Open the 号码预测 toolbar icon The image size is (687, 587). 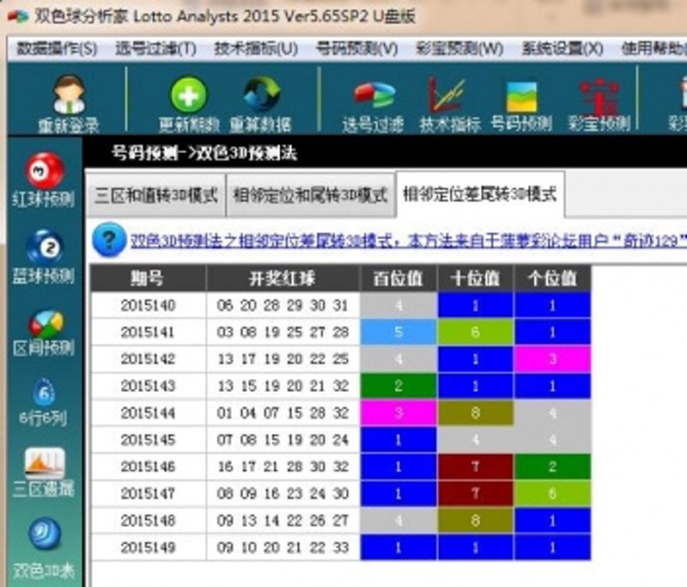[x=521, y=96]
